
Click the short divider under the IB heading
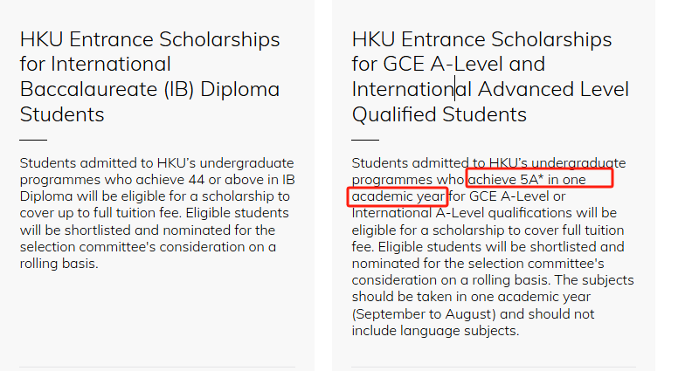33,140
